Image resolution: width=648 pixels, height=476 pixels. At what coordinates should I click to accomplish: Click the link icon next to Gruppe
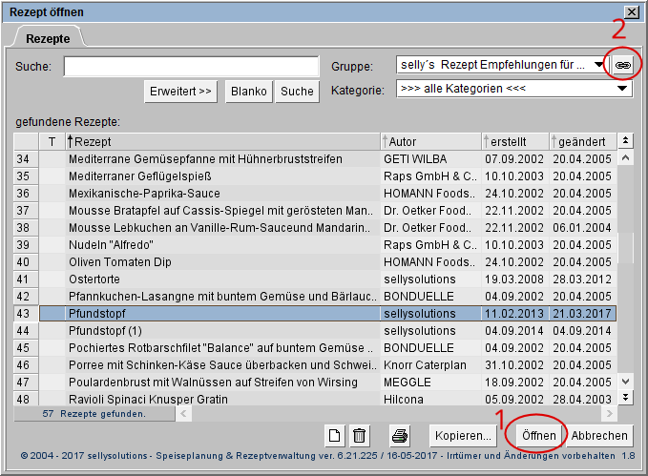coord(622,65)
